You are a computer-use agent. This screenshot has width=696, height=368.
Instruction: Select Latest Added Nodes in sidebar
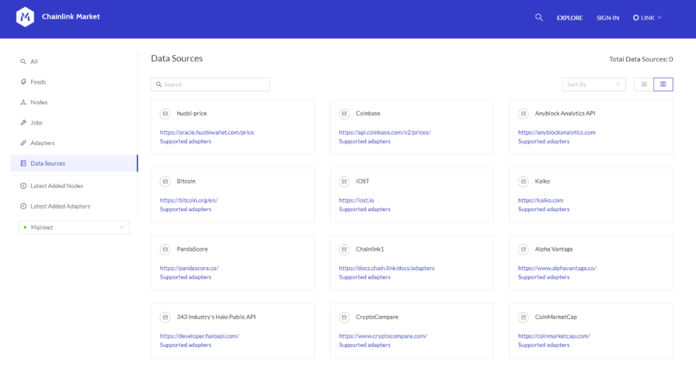pyautogui.click(x=56, y=186)
